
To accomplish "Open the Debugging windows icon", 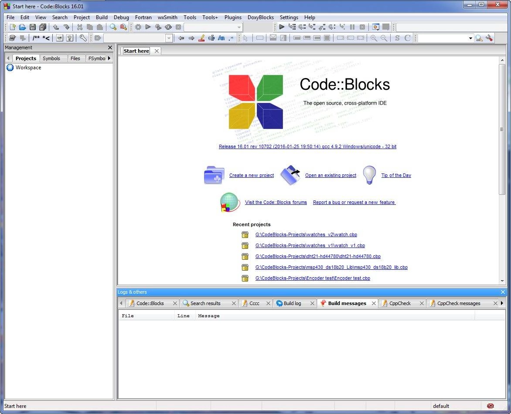I will (x=376, y=27).
